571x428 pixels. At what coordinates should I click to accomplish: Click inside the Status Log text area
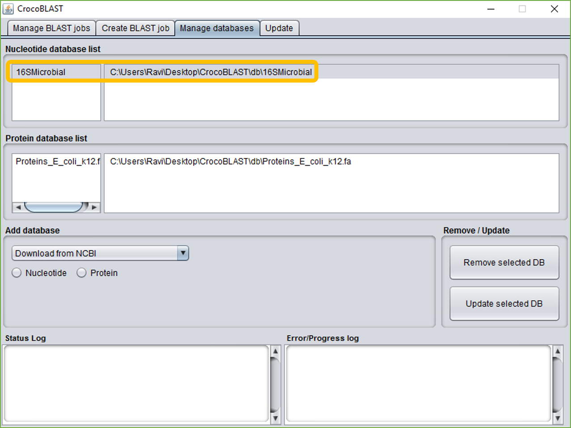(x=136, y=384)
